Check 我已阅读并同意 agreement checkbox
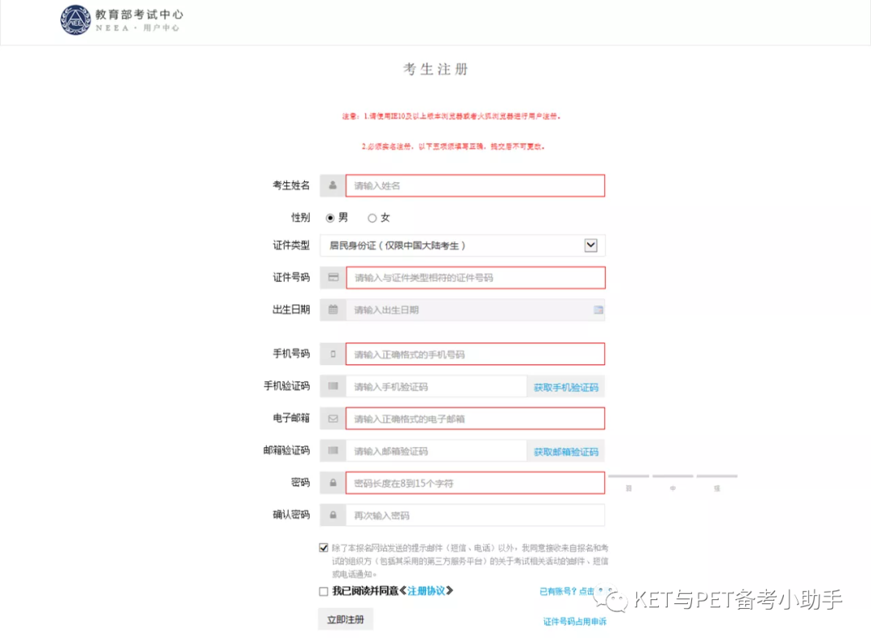Image resolution: width=871 pixels, height=638 pixels. click(324, 591)
